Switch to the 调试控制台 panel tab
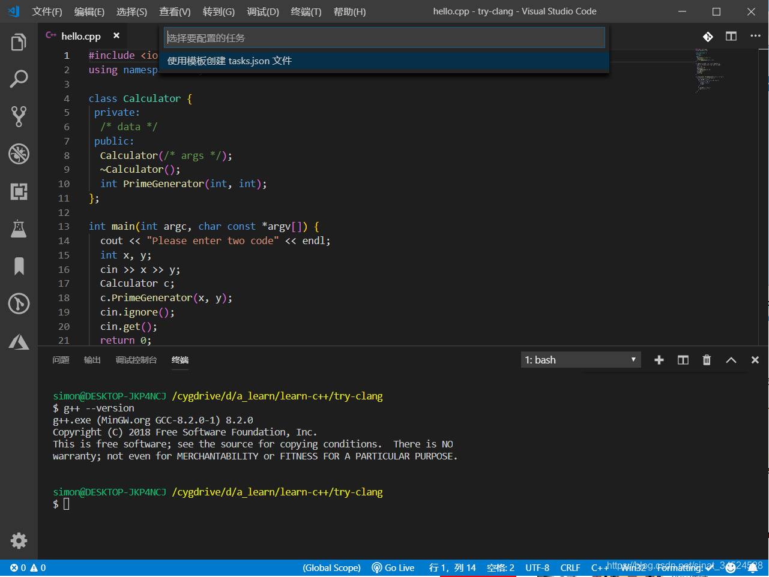This screenshot has width=769, height=577. [136, 360]
